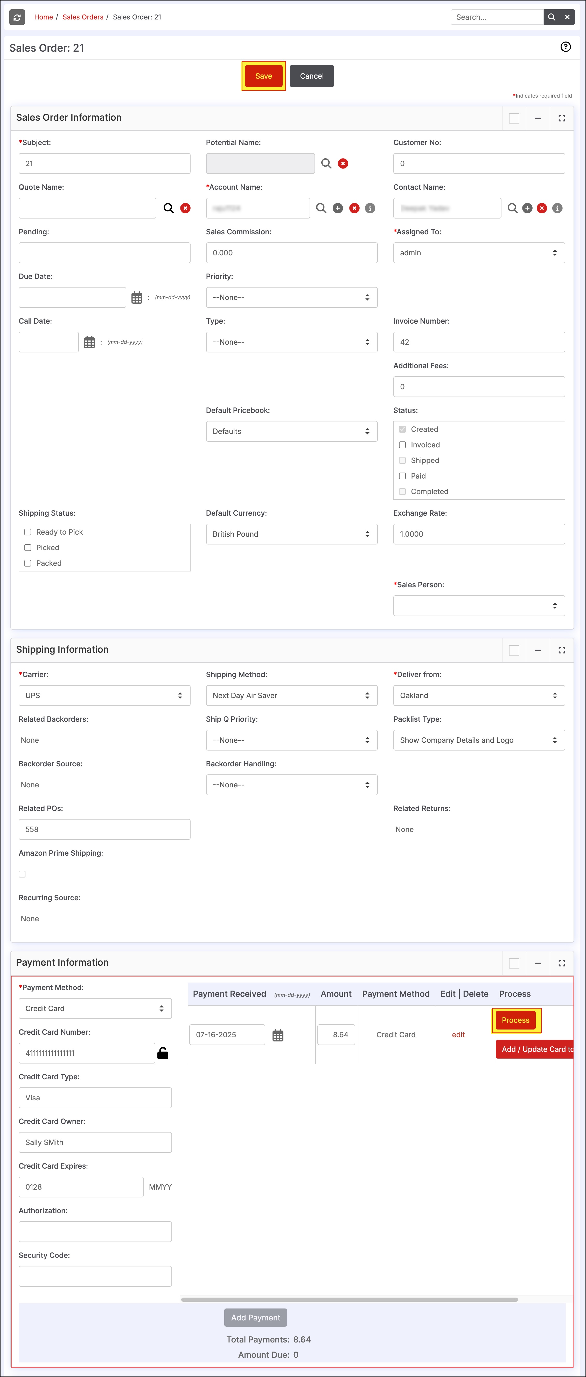Click the Process payment button
Screen dimensions: 586x1377
click(515, 1020)
